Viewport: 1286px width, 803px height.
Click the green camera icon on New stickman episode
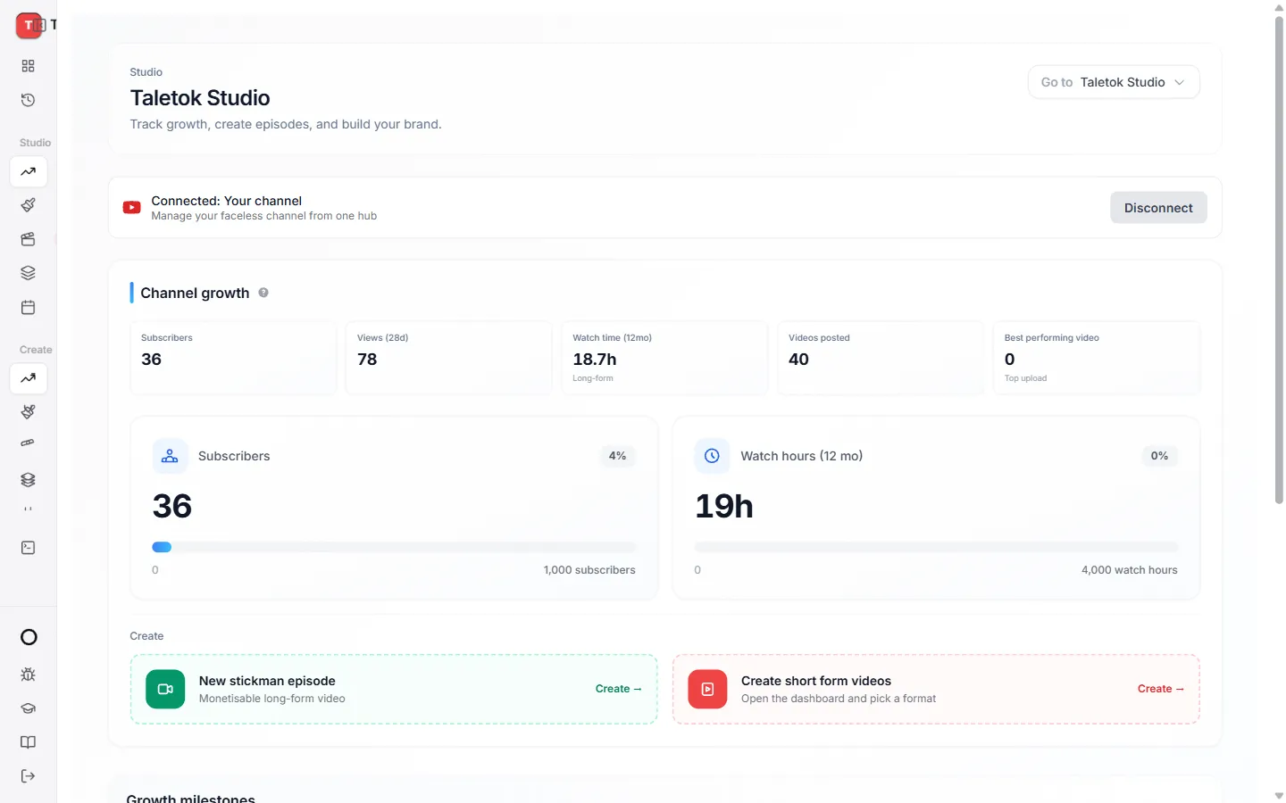[165, 689]
